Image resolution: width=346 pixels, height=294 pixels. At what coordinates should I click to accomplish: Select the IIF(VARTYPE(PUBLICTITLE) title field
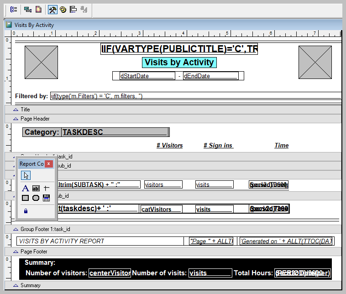point(179,49)
